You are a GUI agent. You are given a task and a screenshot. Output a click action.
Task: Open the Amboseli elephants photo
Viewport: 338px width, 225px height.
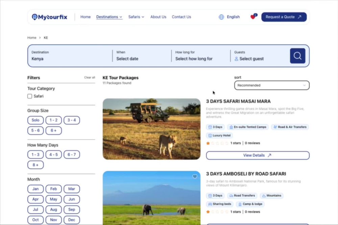tap(151, 198)
